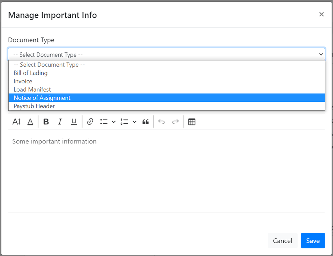Insert a block quote
The image size is (333, 256).
(x=145, y=122)
